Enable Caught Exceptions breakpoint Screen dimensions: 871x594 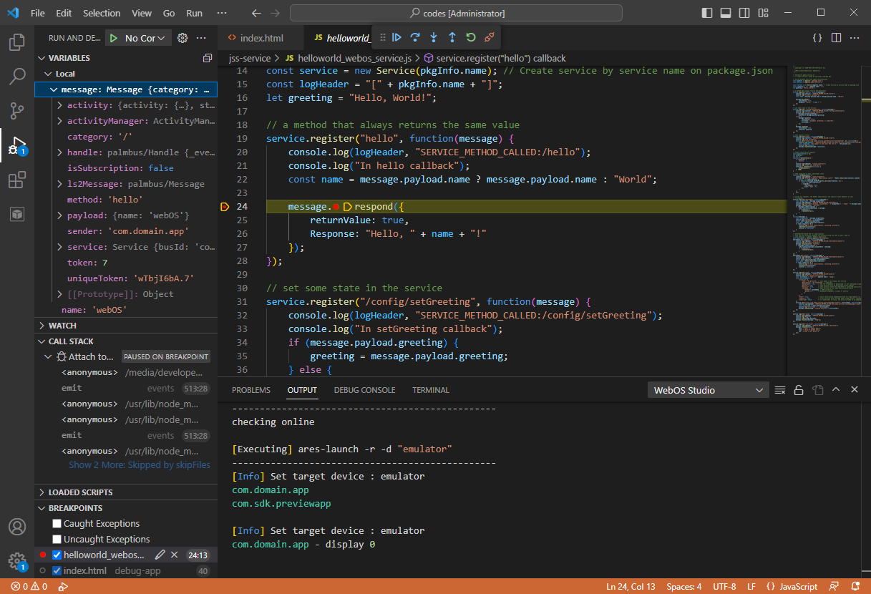tap(58, 524)
